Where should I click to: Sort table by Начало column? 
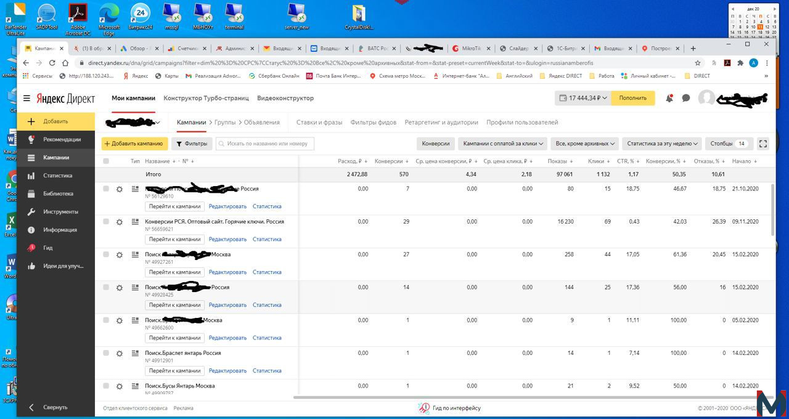745,161
